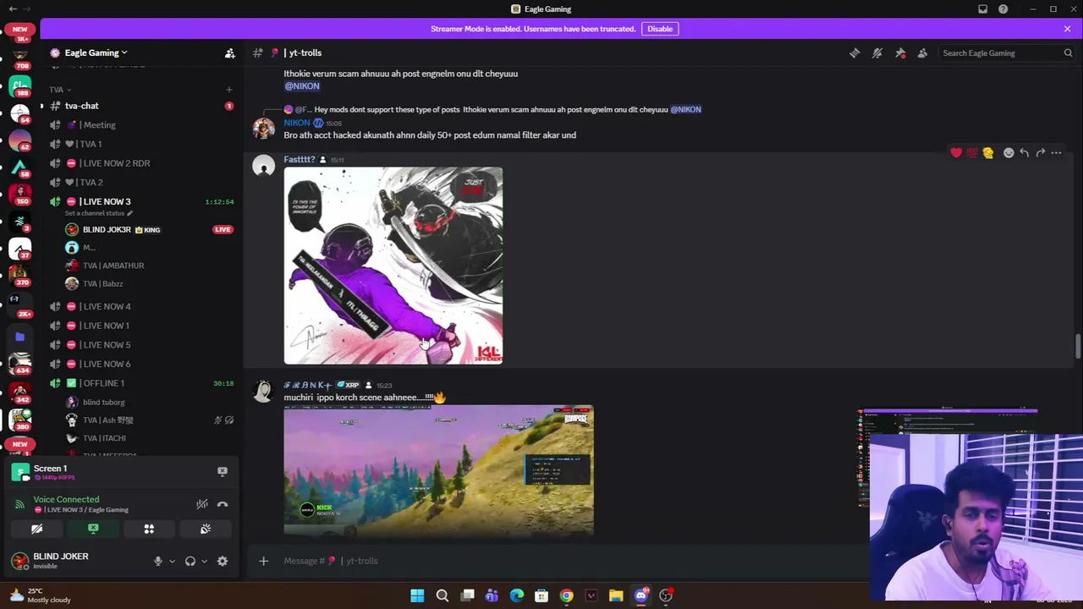Image resolution: width=1083 pixels, height=609 pixels.
Task: Open the soundboard button
Action: (205, 529)
